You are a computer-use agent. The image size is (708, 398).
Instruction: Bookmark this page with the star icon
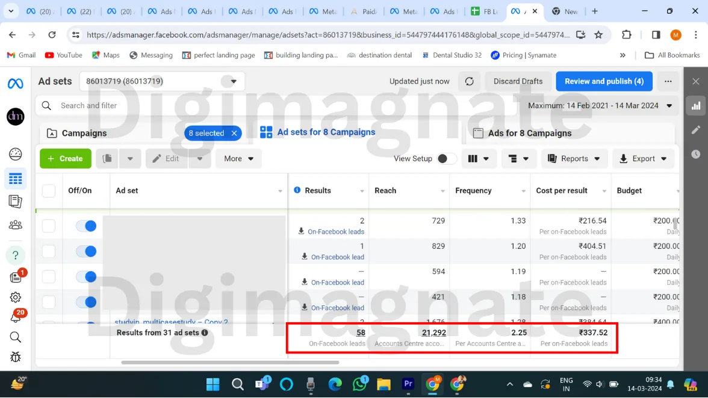pos(598,35)
